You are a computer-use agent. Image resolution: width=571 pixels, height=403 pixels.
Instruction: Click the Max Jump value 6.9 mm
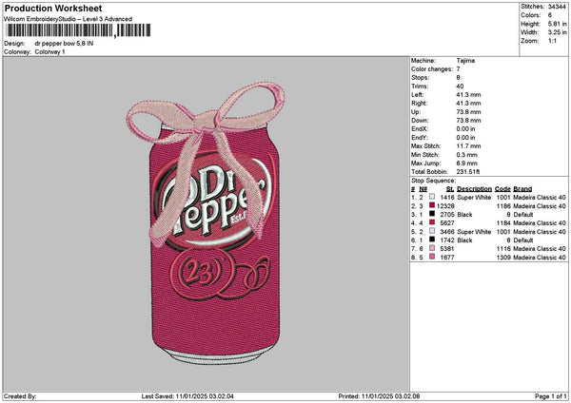pos(467,163)
